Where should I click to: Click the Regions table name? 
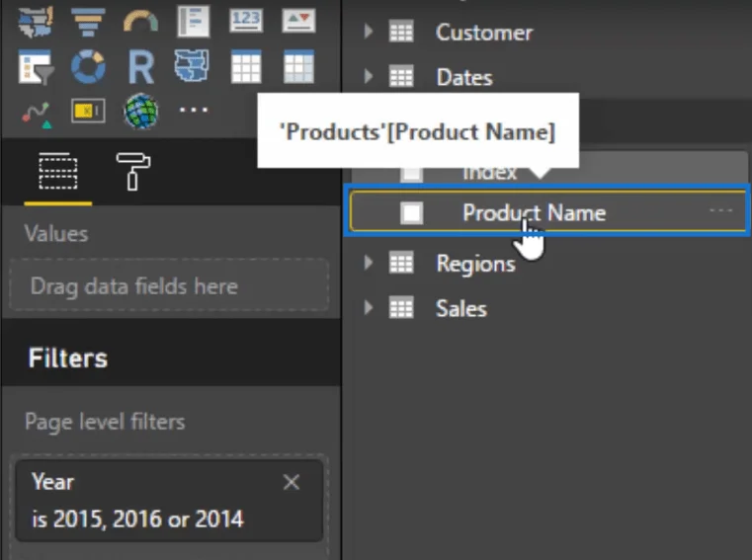point(475,264)
